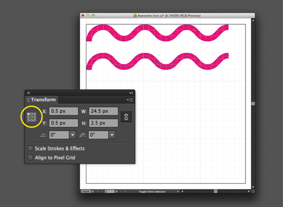Open the shear angle dropdown
Image resolution: width=283 pixels, height=207 pixels.
coord(112,135)
